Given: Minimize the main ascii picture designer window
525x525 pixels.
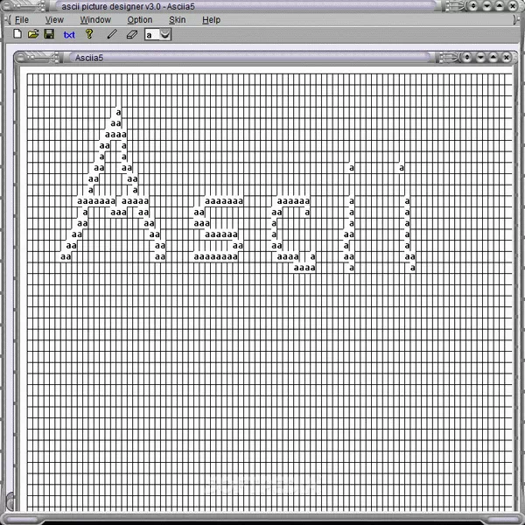Looking at the screenshot, I should click(486, 6).
